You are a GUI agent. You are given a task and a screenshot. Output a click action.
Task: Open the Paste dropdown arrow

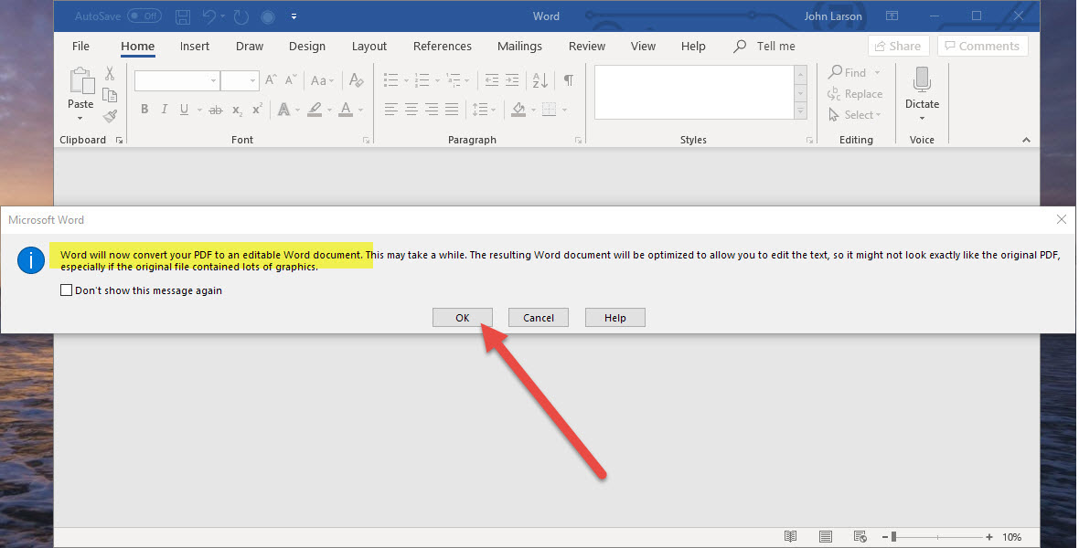click(x=80, y=118)
